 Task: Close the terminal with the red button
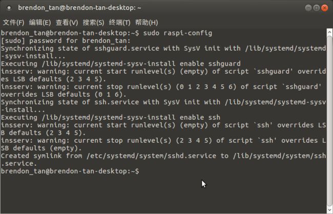(x=324, y=8)
